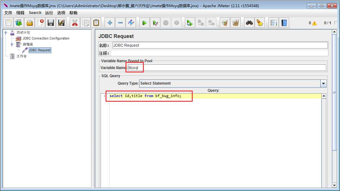The height and width of the screenshot is (191, 340).
Task: Clear results with the broom icon
Action: click(x=225, y=23)
